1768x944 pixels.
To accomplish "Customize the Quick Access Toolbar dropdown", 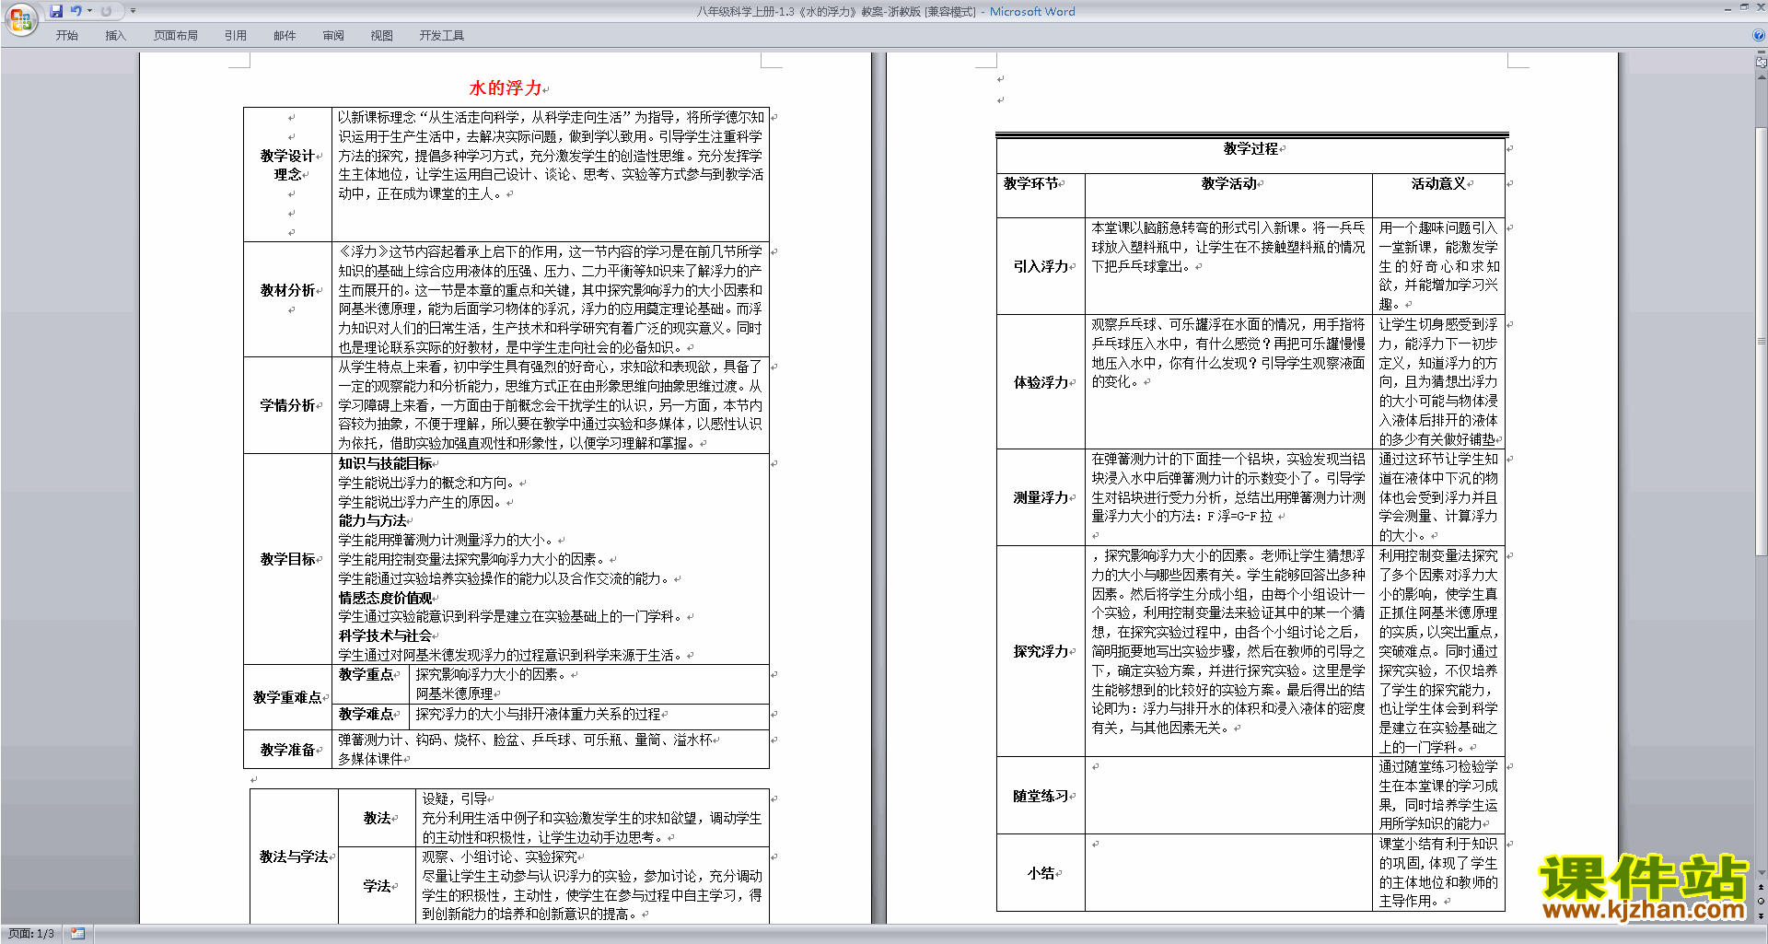I will point(133,11).
